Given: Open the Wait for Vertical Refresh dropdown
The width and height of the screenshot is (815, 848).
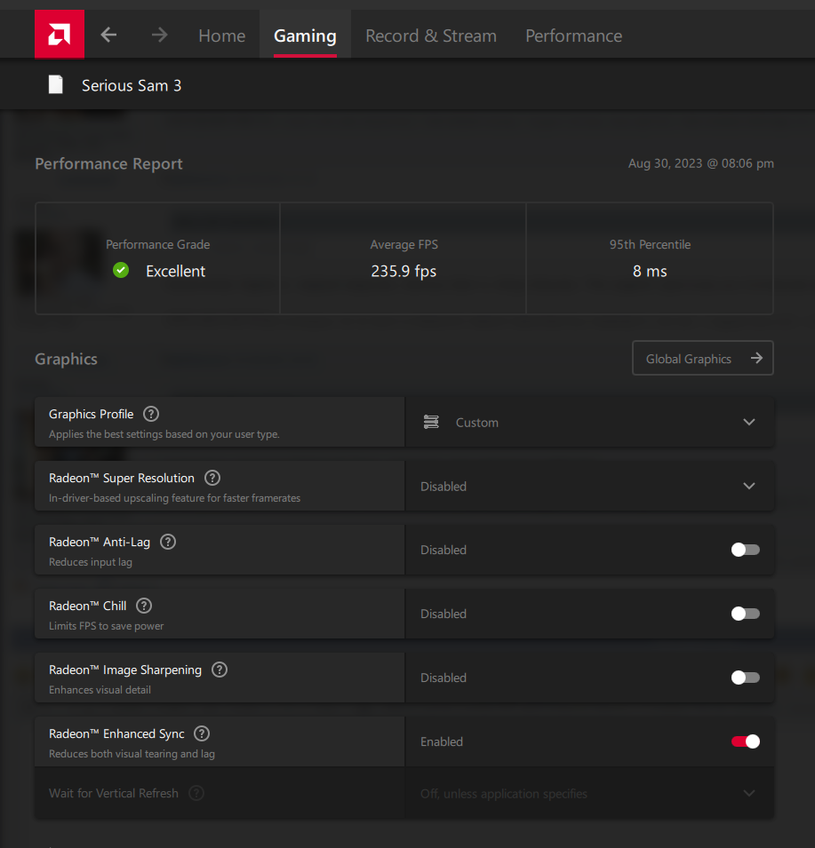Looking at the screenshot, I should (x=589, y=793).
